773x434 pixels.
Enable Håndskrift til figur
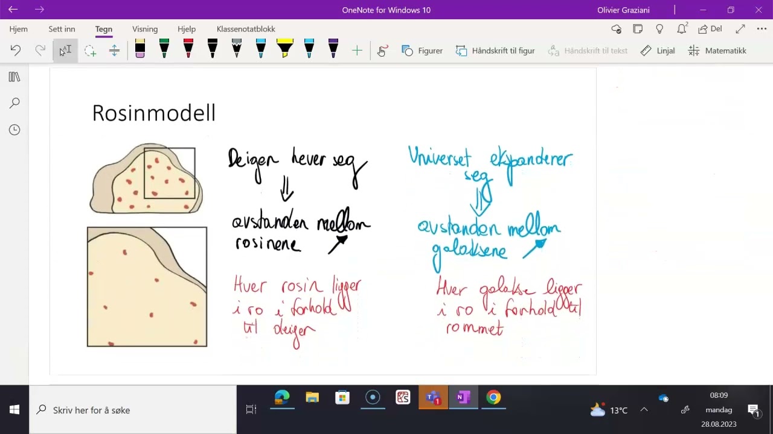495,51
